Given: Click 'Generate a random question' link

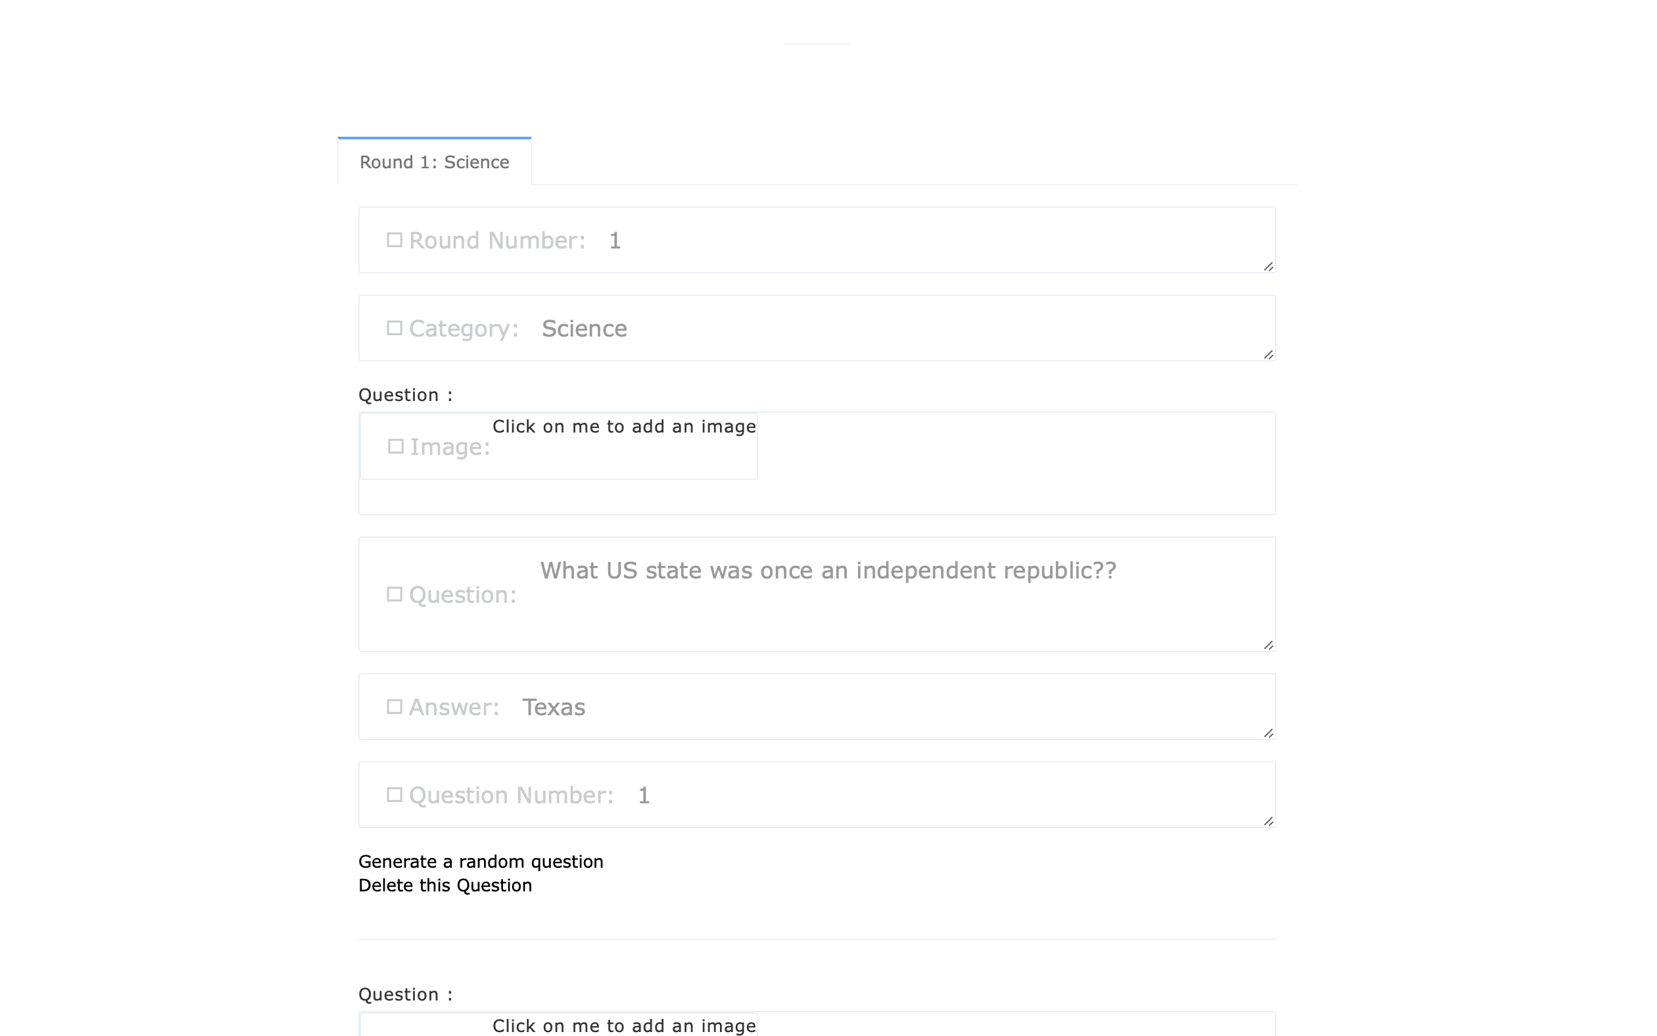Looking at the screenshot, I should coord(481,861).
